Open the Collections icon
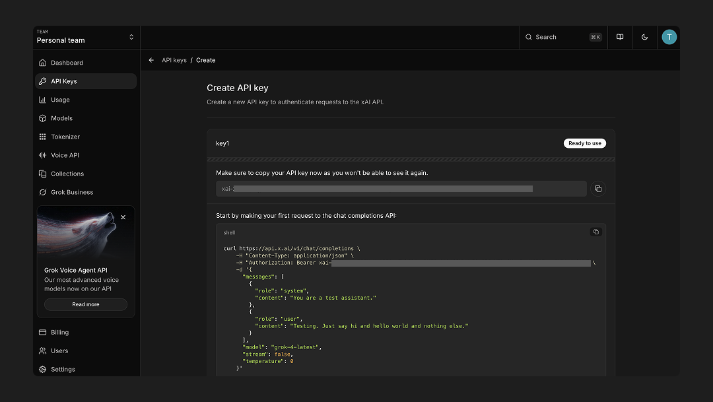The height and width of the screenshot is (402, 713). [43, 174]
